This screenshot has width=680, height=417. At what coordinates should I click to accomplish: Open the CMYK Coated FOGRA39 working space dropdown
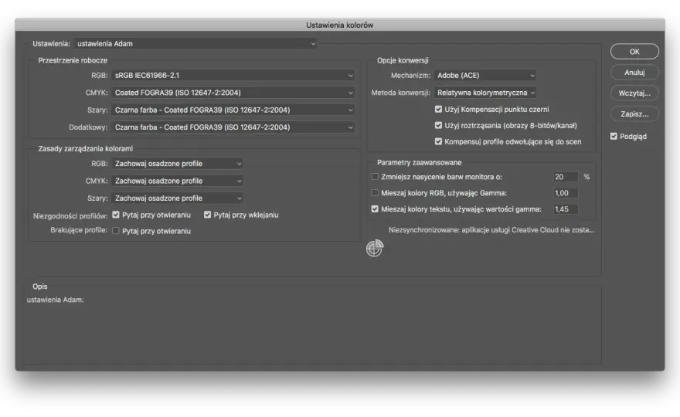coord(233,93)
